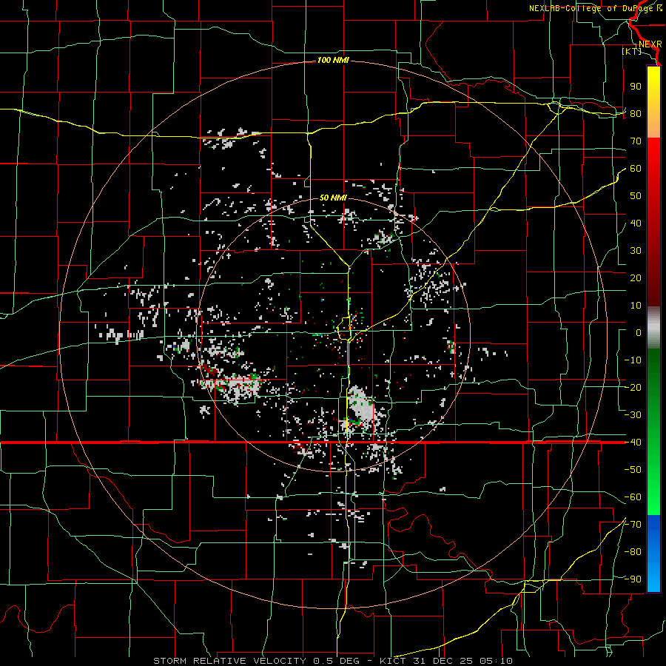Click the -30 scale label

coord(633,415)
